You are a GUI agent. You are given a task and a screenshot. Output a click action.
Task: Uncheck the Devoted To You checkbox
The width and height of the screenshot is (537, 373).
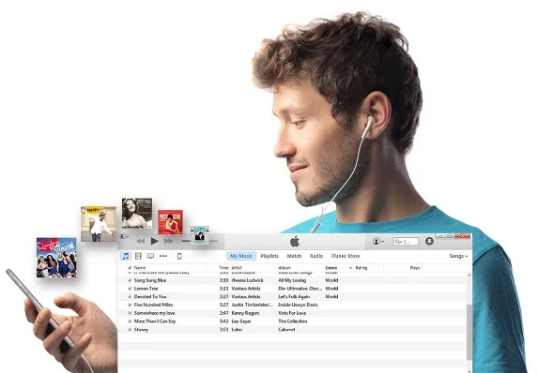point(130,297)
